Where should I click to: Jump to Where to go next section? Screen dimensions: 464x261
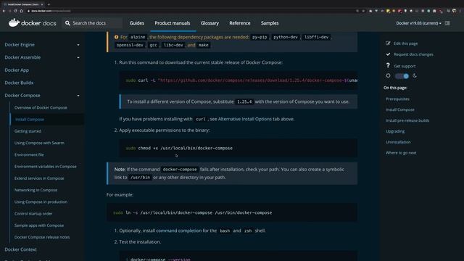pyautogui.click(x=401, y=153)
